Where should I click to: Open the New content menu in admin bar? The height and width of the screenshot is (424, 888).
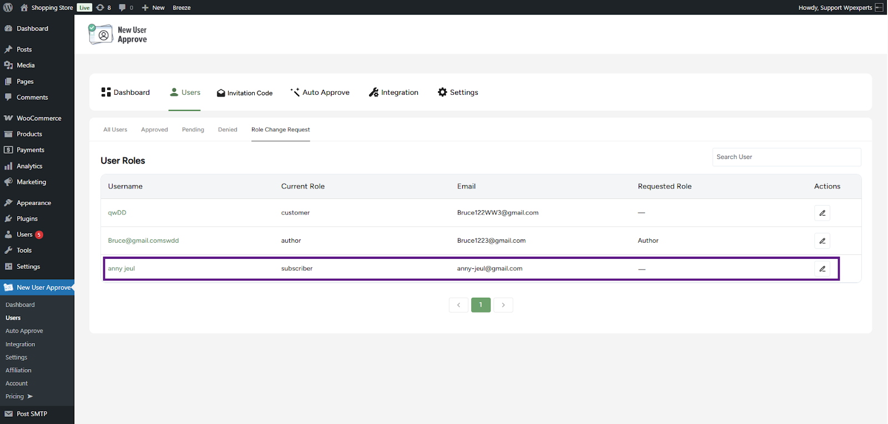[153, 8]
